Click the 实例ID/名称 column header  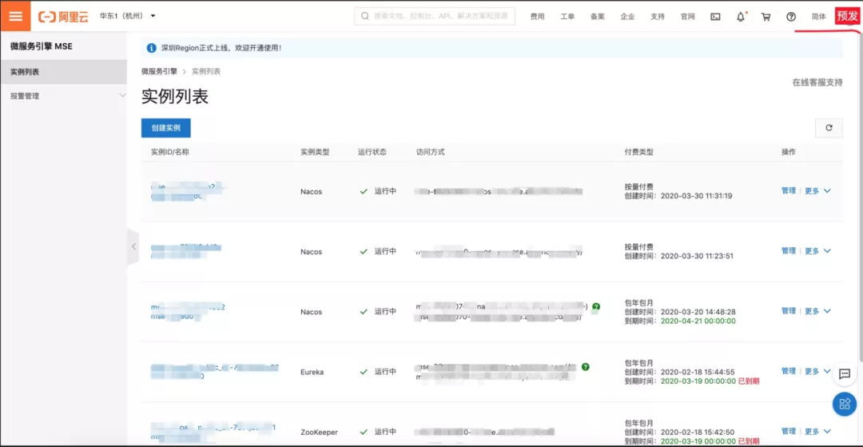pos(170,152)
